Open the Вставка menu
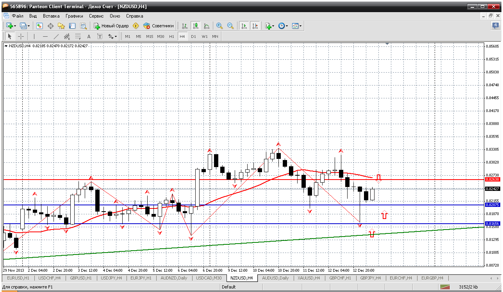503x292 pixels. 51,16
